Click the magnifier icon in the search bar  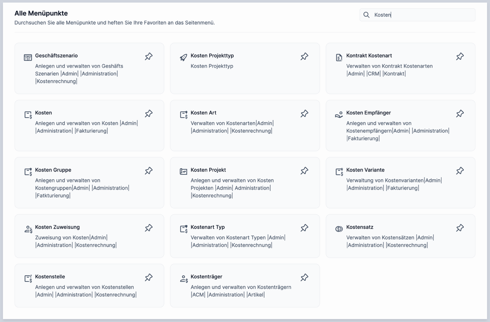tap(366, 14)
